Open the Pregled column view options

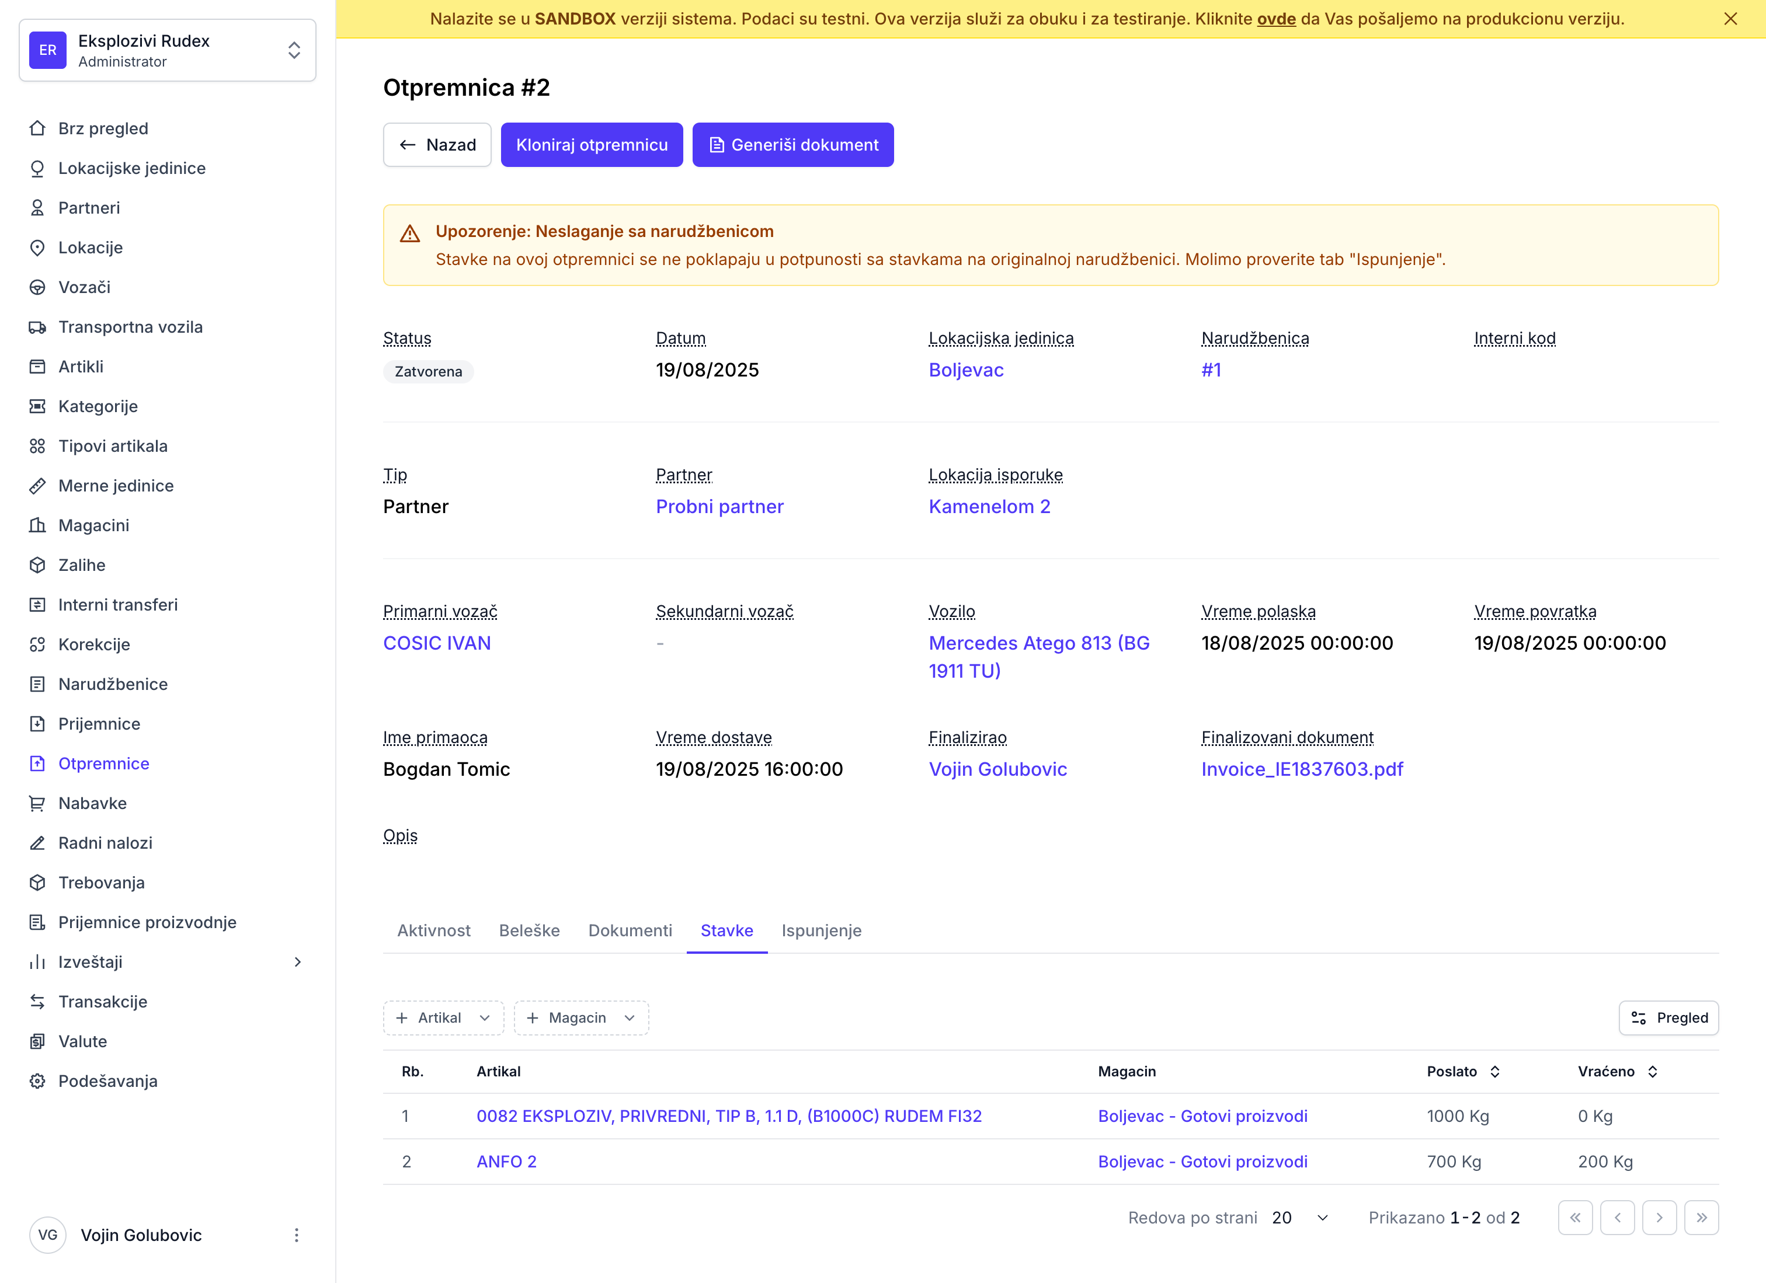(x=1668, y=1017)
